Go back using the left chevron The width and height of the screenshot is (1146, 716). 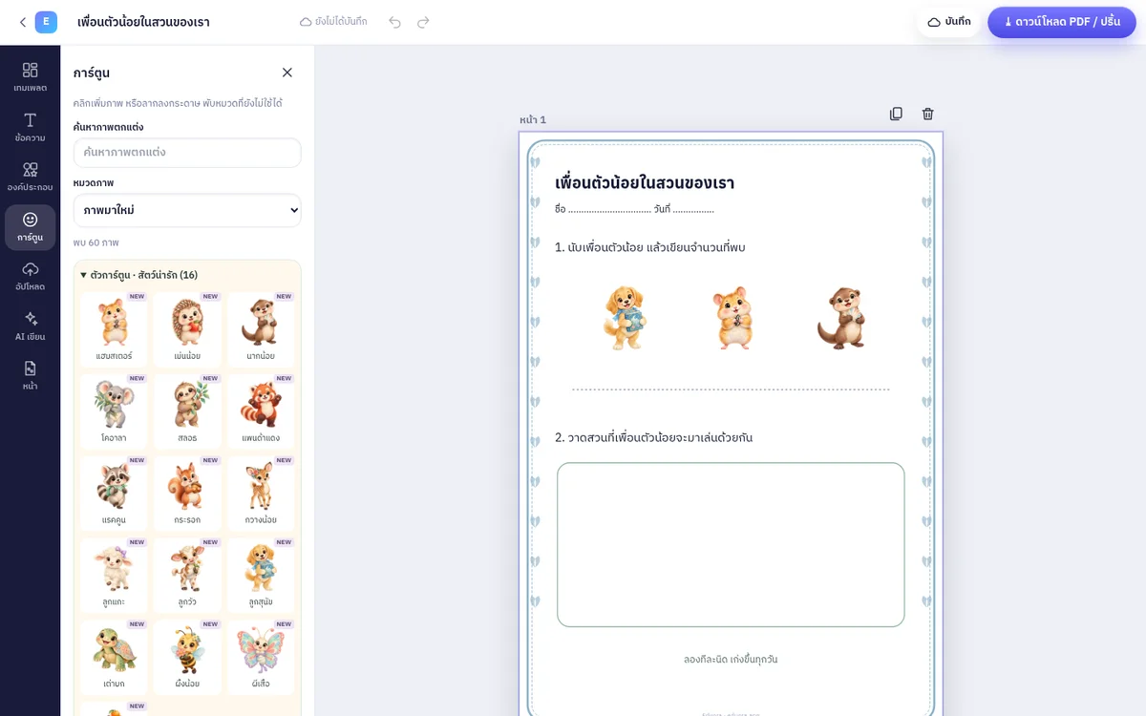[22, 22]
